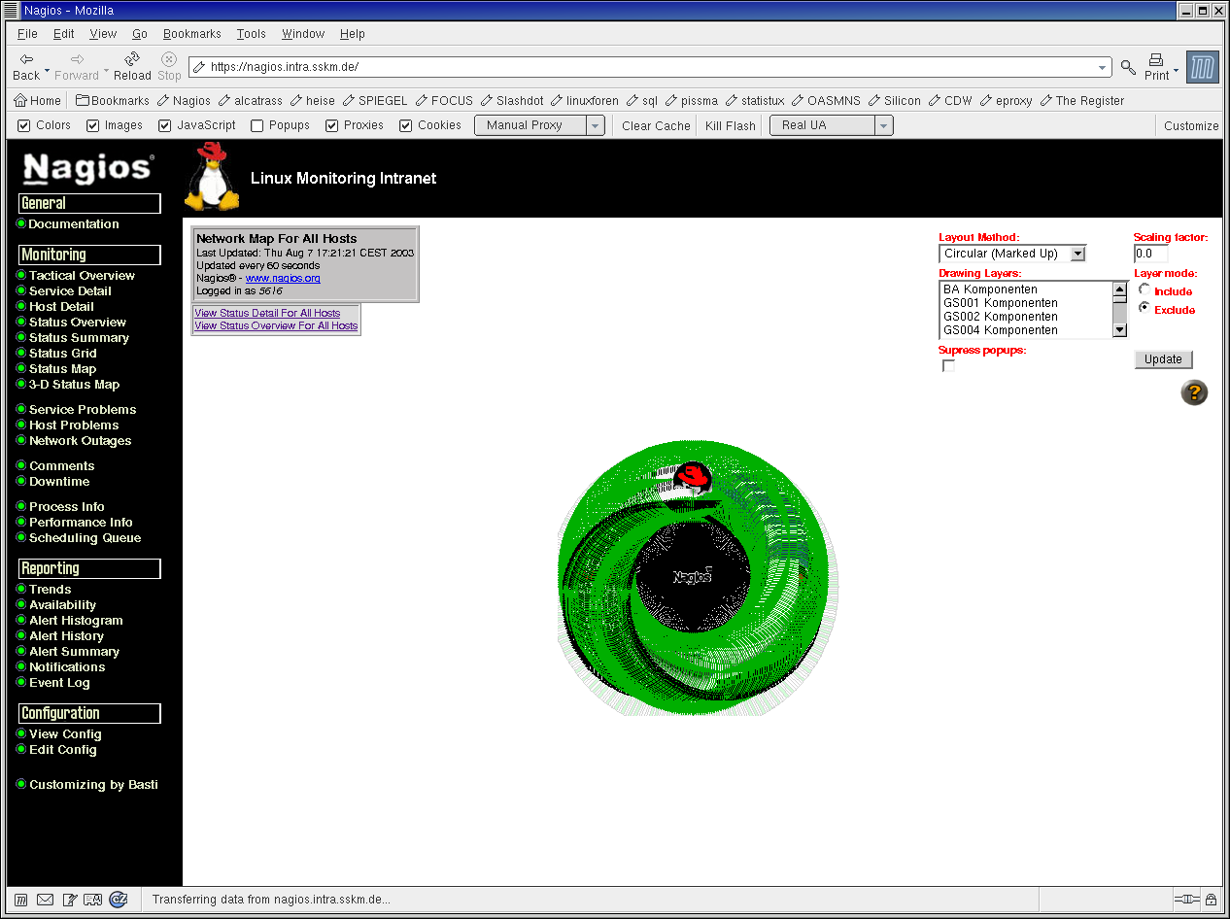
Task: Click the URL address bar
Action: coord(650,68)
